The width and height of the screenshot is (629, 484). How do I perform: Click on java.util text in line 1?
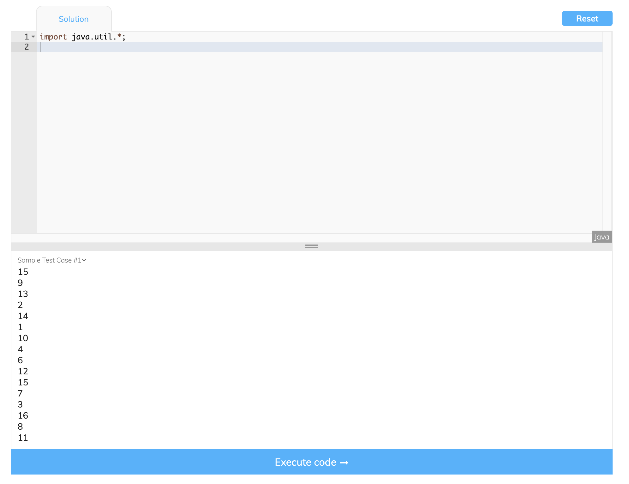[92, 37]
